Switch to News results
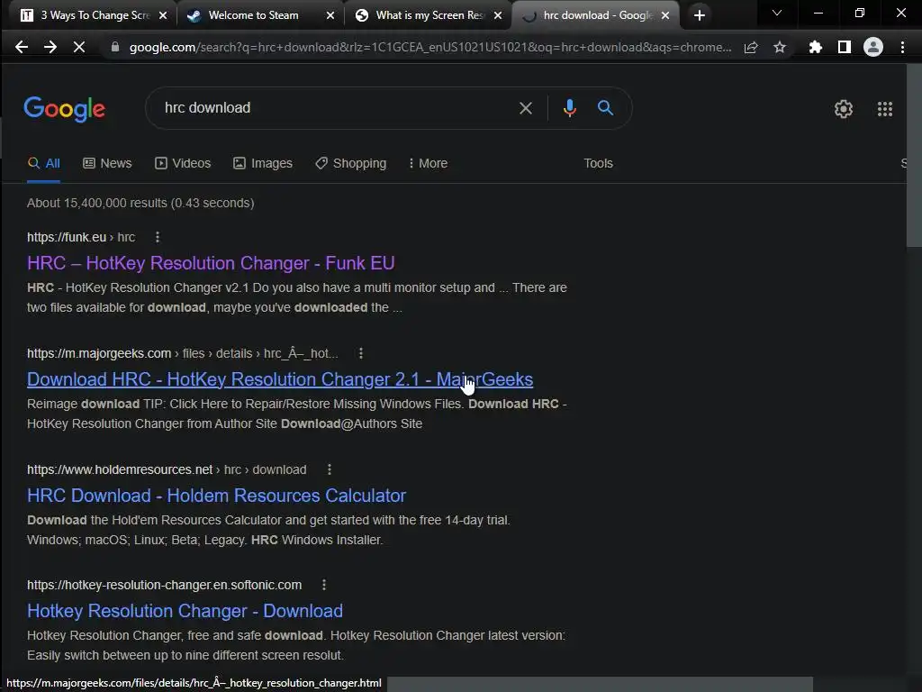 (107, 164)
